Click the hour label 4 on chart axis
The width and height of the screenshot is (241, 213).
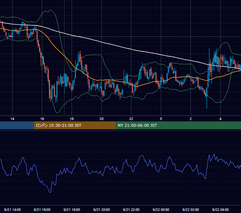pos(220,119)
